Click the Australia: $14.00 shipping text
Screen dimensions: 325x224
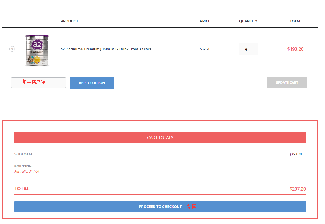tap(27, 171)
